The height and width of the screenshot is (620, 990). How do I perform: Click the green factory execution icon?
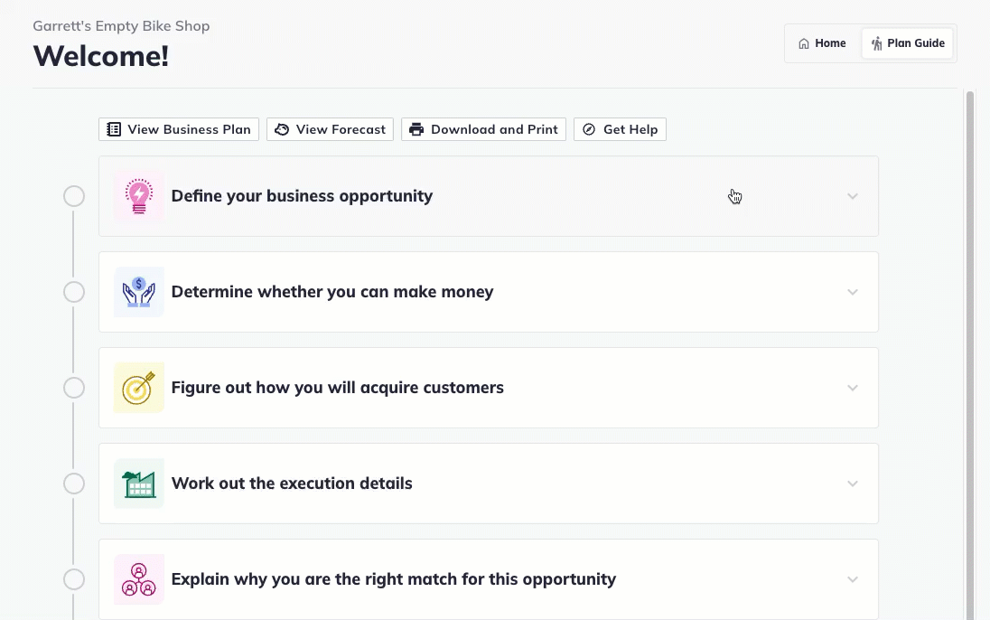click(x=139, y=484)
